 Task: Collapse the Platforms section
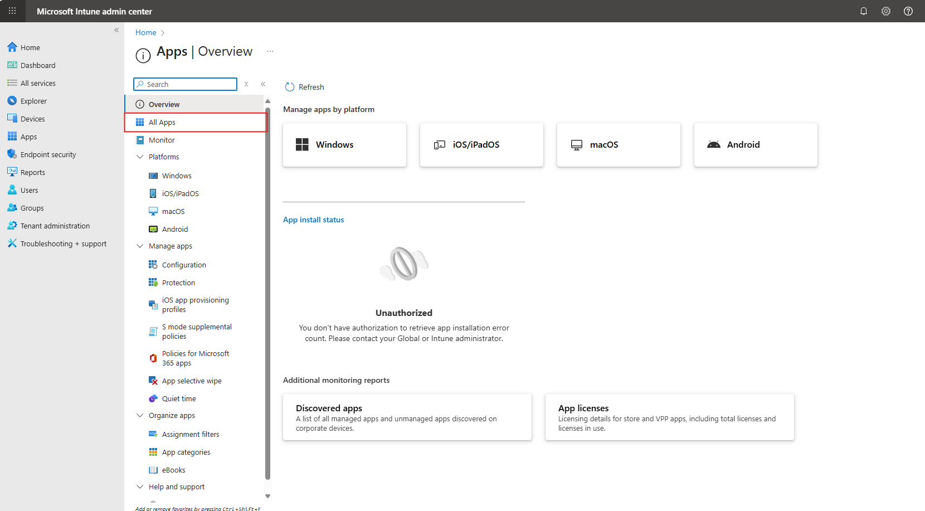140,157
